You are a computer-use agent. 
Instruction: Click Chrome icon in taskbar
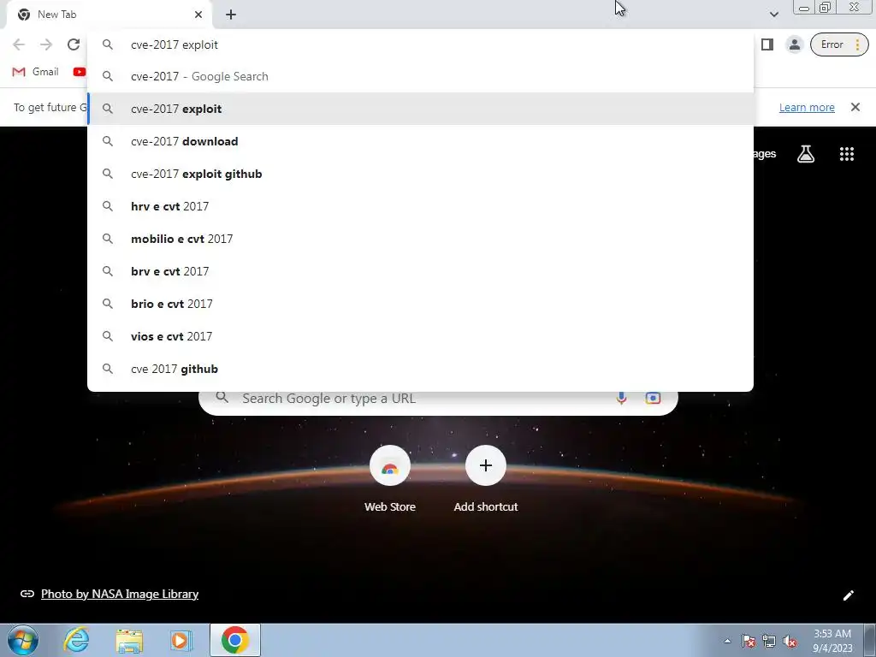[x=234, y=640]
